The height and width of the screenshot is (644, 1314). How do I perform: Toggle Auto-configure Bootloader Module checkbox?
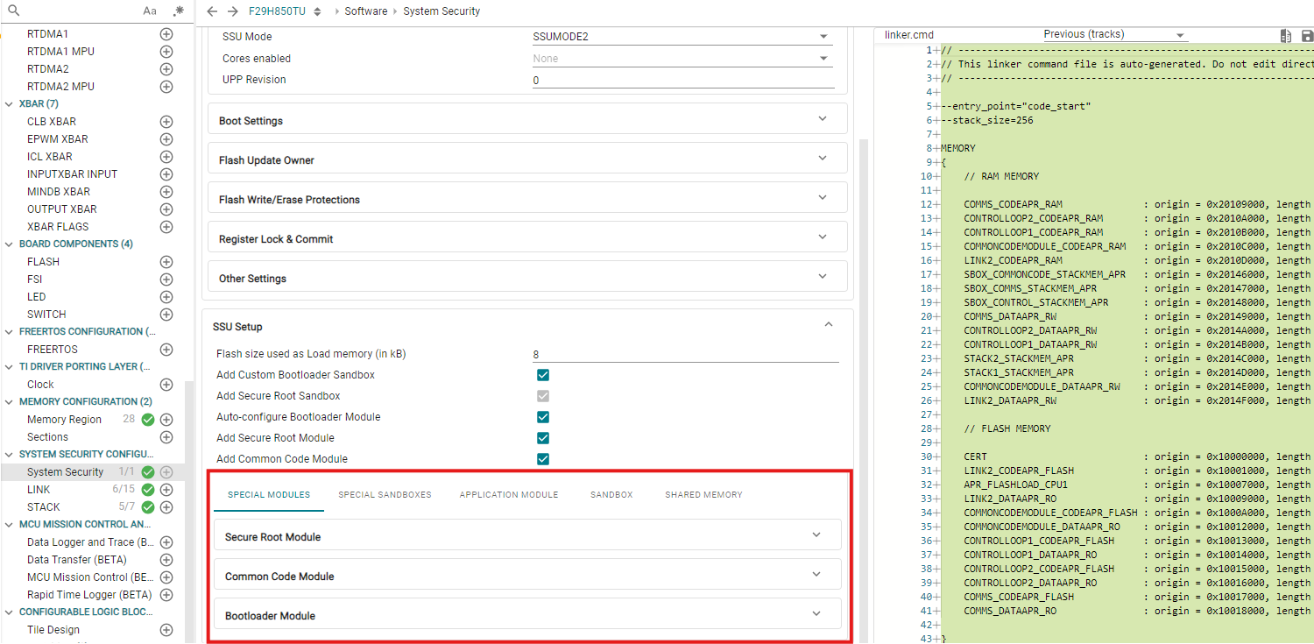pyautogui.click(x=543, y=417)
